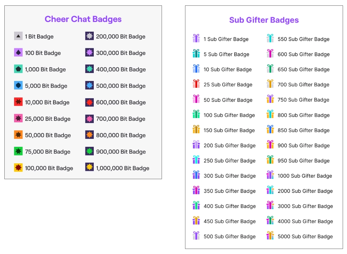The height and width of the screenshot is (254, 347).
Task: Select the yellow 100,000 Bit Badge icon
Action: (x=18, y=168)
